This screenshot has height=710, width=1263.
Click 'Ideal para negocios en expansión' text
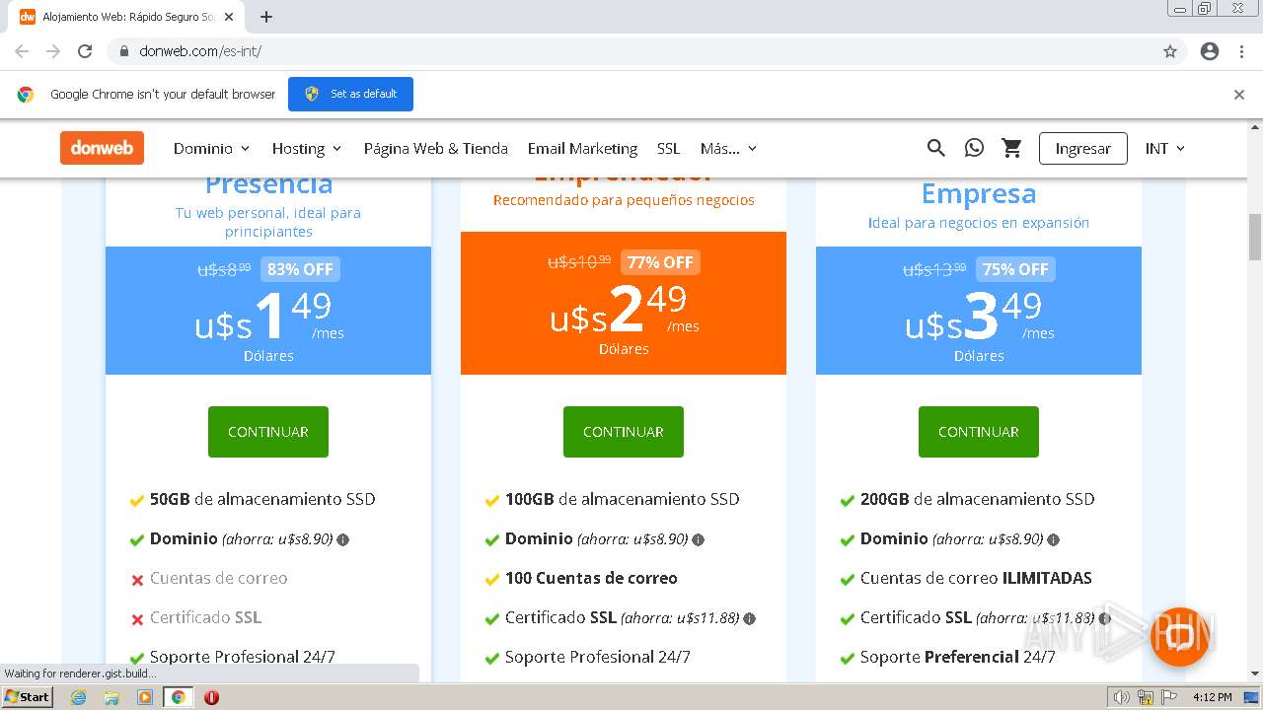pyautogui.click(x=979, y=223)
